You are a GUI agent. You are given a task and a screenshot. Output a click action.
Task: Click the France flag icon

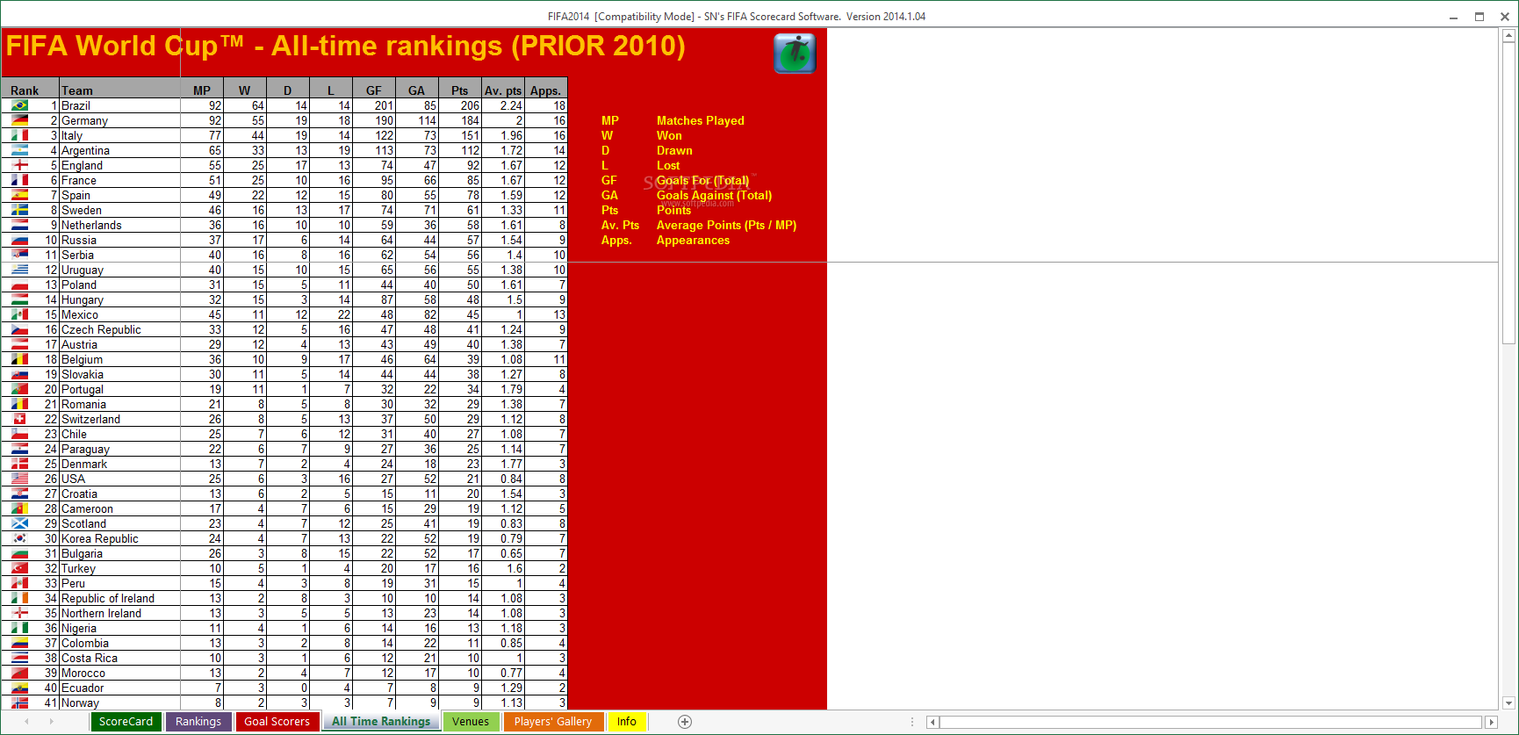pyautogui.click(x=19, y=180)
